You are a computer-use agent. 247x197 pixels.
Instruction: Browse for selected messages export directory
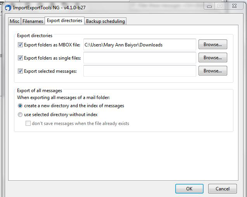click(x=212, y=71)
